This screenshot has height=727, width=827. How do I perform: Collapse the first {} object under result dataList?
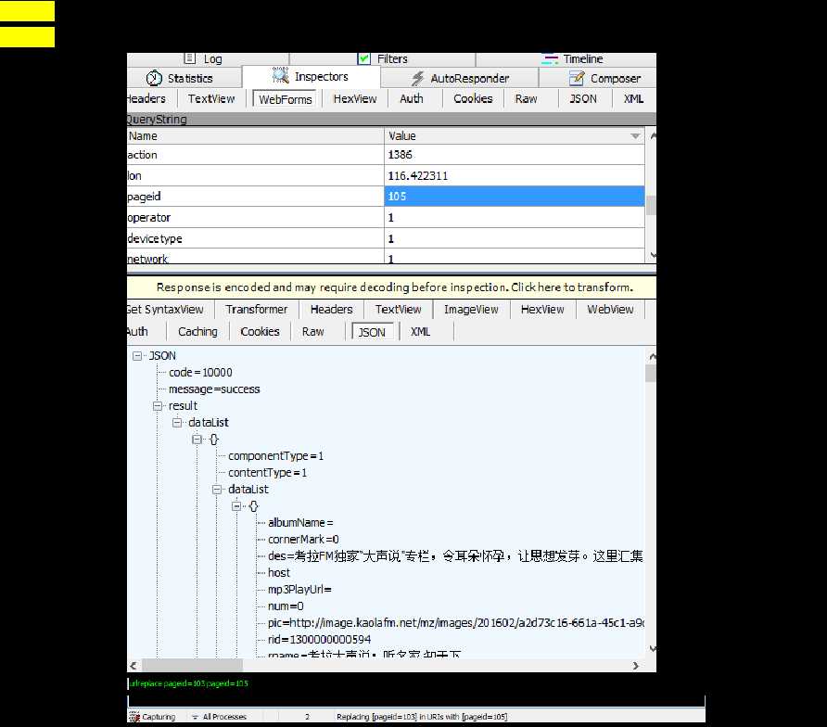[197, 440]
